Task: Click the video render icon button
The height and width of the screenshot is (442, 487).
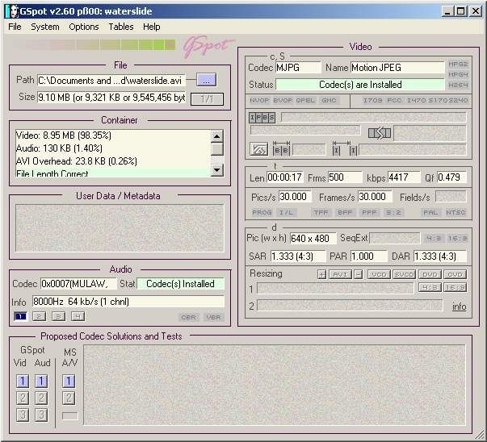Action: click(x=258, y=149)
